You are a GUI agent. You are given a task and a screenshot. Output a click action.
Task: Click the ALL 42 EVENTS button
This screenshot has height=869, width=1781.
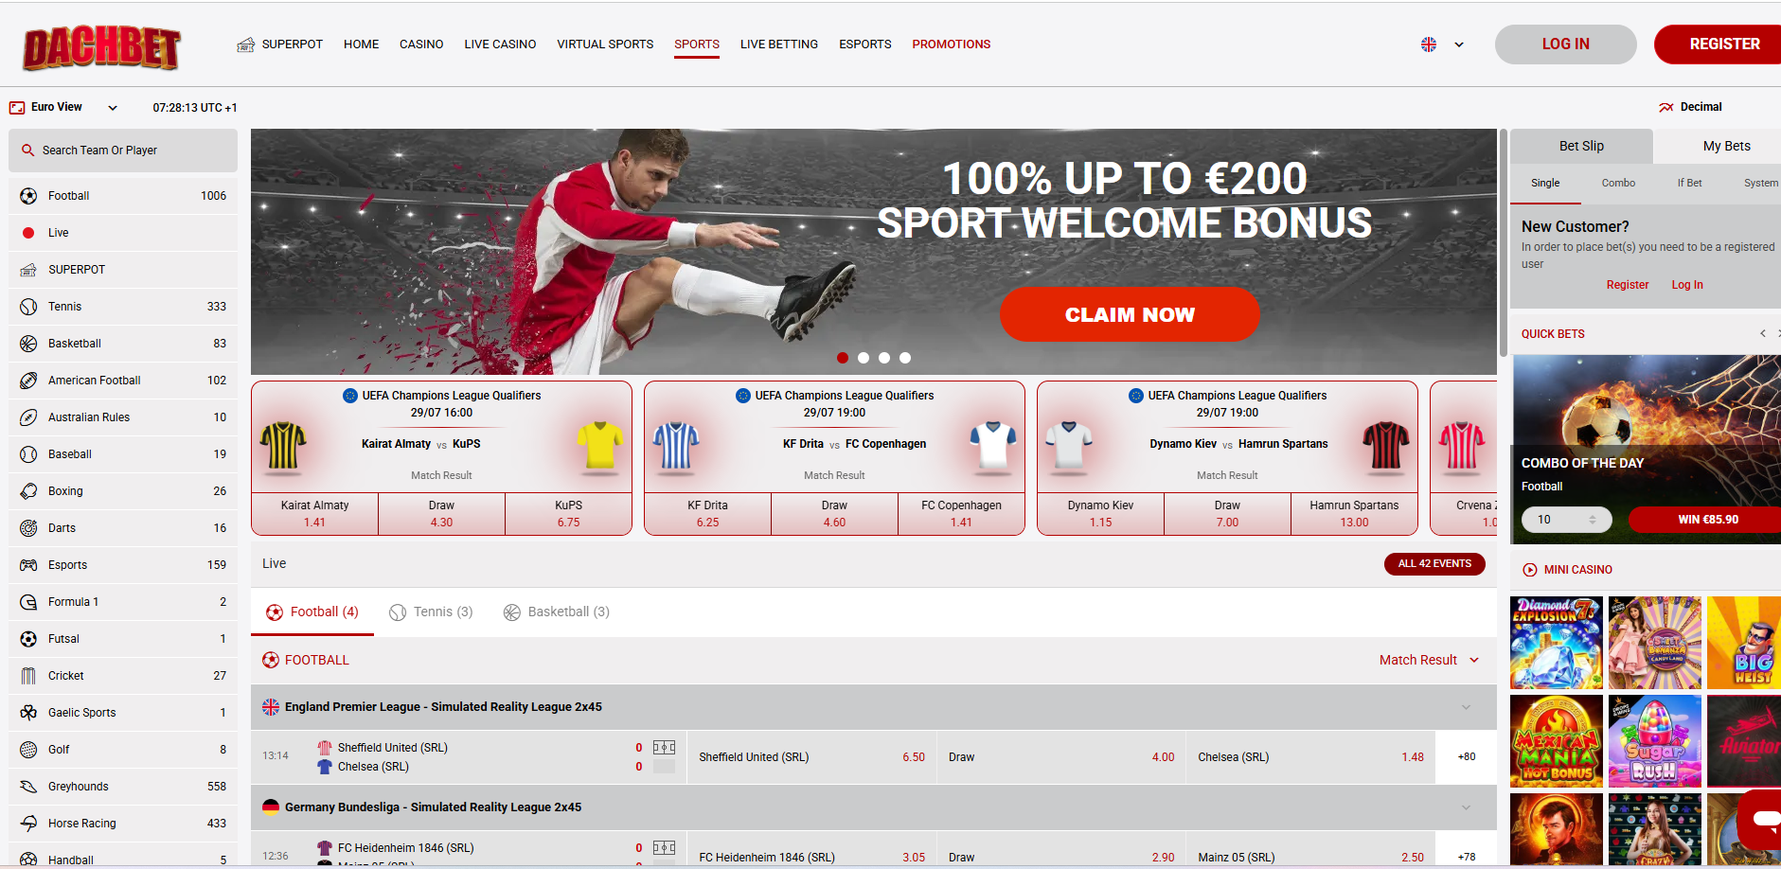(1434, 563)
